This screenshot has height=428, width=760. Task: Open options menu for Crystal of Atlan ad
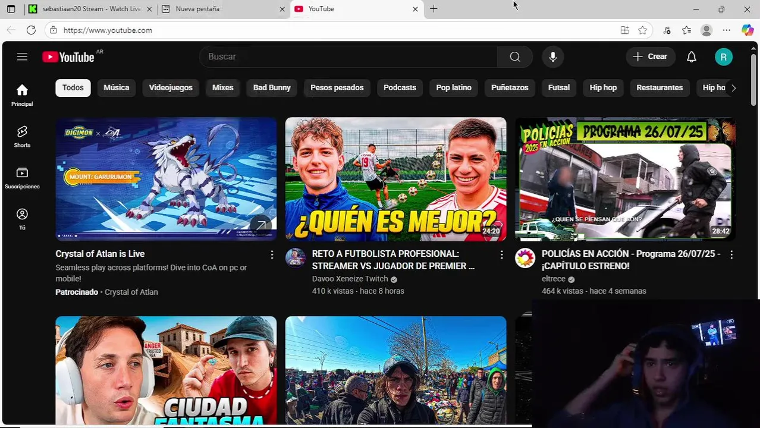272,254
